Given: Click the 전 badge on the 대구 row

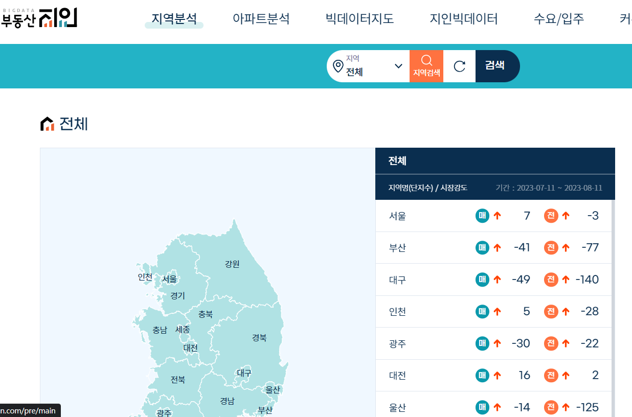Looking at the screenshot, I should pyautogui.click(x=551, y=280).
